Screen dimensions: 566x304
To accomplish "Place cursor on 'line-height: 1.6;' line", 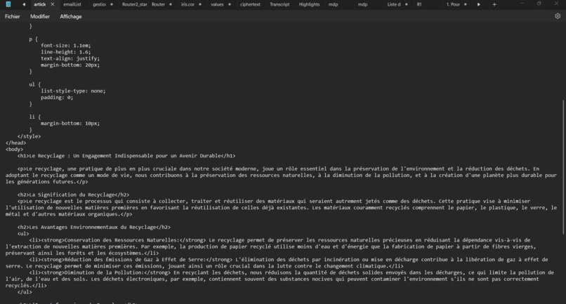I will coord(66,52).
